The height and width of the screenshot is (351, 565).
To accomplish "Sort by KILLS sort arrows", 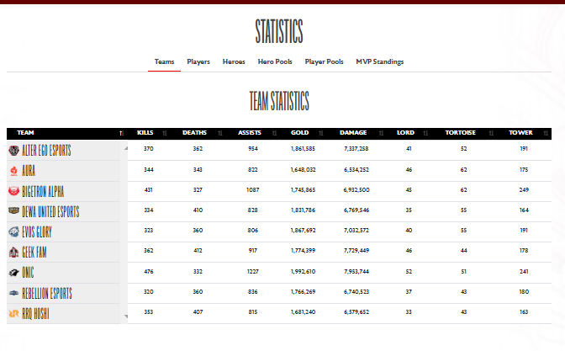I will [x=165, y=133].
